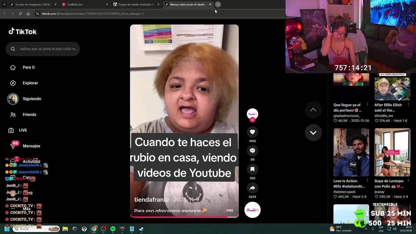Open options for Love Is Action video
This screenshot has width=416, height=234.
point(367,181)
